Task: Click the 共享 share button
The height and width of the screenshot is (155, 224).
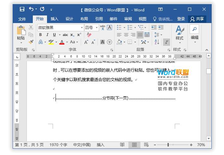Action: click(x=197, y=19)
